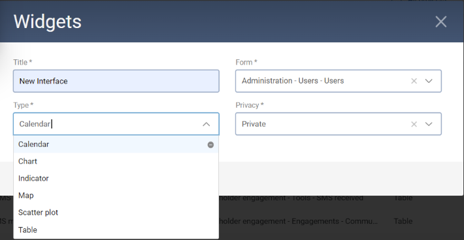Screen dimensions: 464x240
Task: Clear the Form field selection
Action: pyautogui.click(x=414, y=81)
